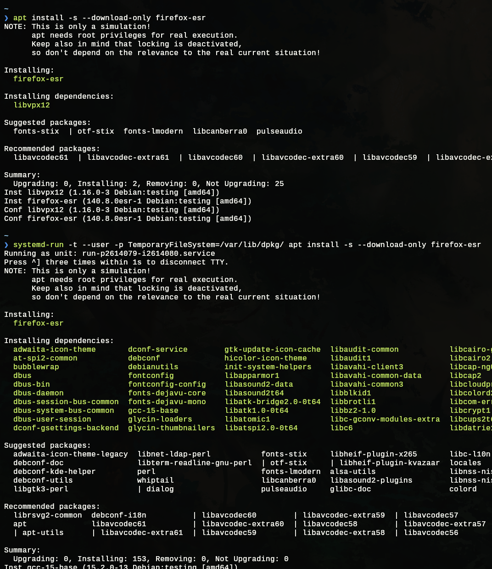Image resolution: width=492 pixels, height=569 pixels.
Task: Click 'dbus-user-session' package entry
Action: click(x=52, y=419)
